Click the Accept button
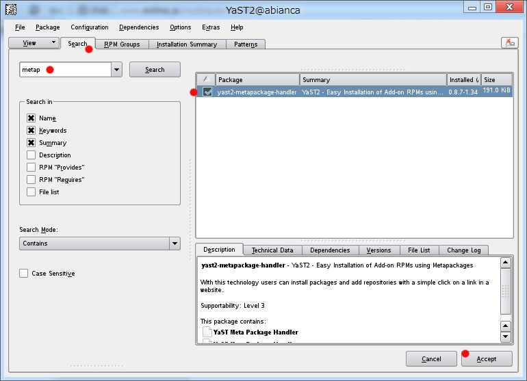527x381 pixels. (487, 359)
